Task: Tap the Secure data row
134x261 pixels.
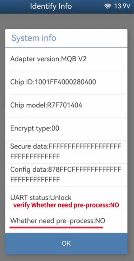Action: coord(66,152)
